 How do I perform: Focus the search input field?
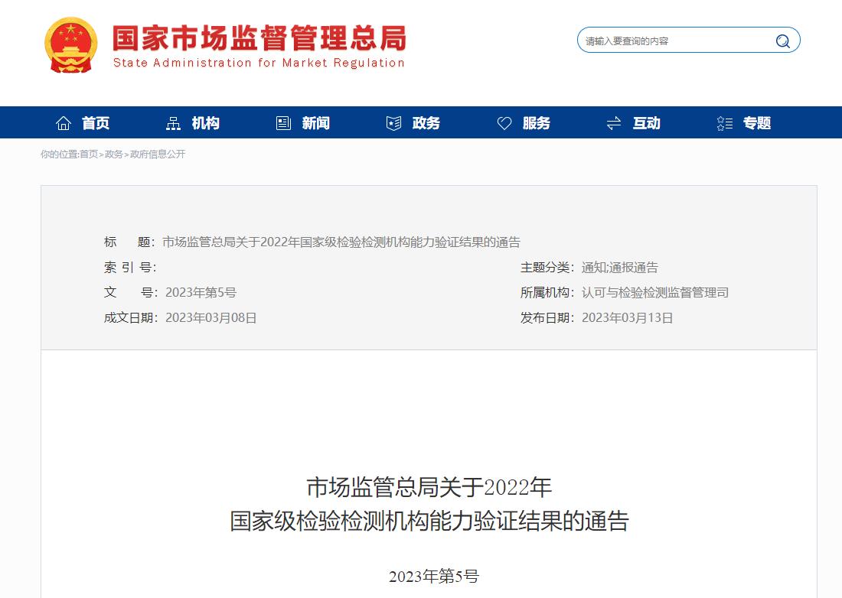pyautogui.click(x=674, y=41)
